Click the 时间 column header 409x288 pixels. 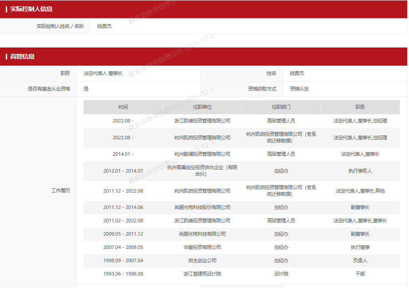pyautogui.click(x=123, y=107)
